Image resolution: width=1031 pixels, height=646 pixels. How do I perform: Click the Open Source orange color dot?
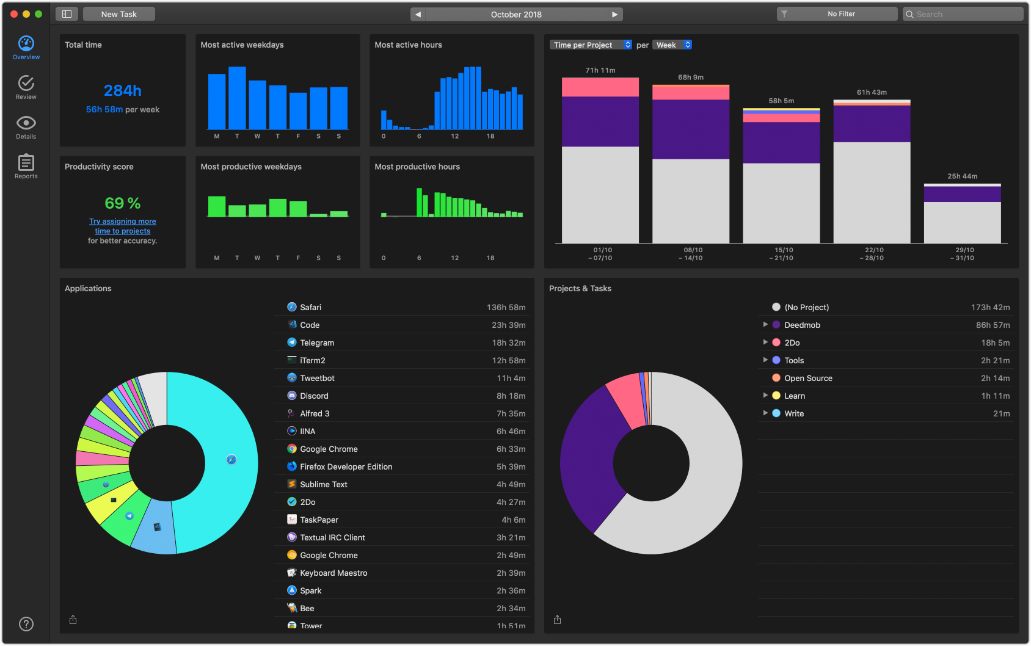(x=776, y=378)
